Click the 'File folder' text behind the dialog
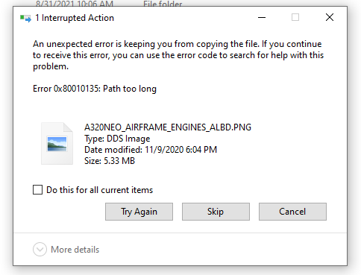 point(163,4)
